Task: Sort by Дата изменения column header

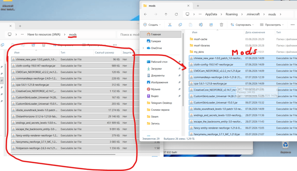Action: [255, 32]
